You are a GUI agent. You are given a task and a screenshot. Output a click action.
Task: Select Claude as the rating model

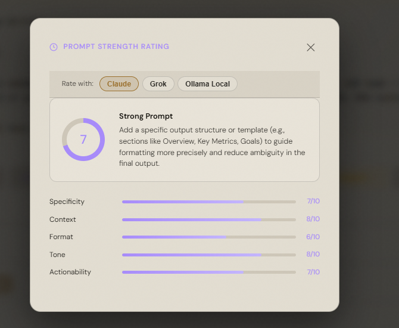pos(119,84)
